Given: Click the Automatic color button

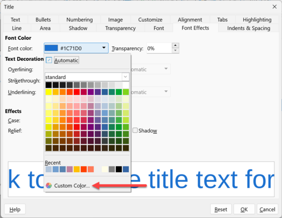Looking at the screenshot, I should tap(66, 60).
